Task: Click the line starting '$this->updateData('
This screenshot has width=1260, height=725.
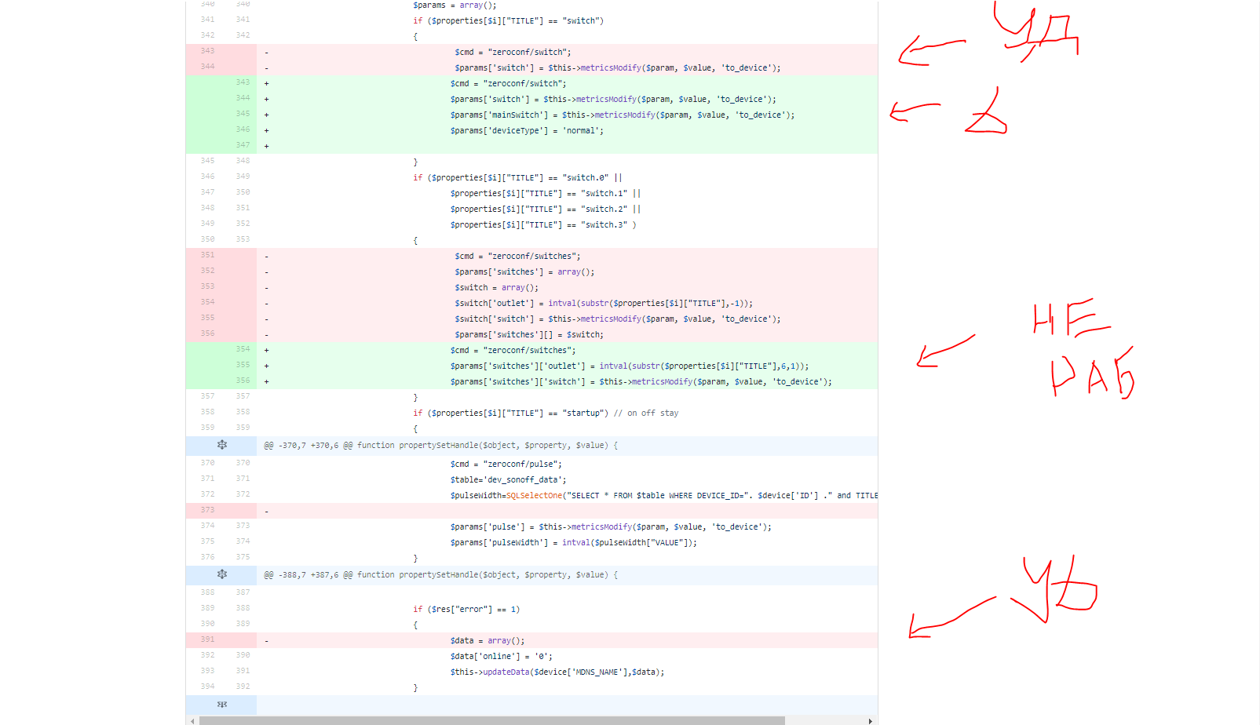Action: point(557,672)
